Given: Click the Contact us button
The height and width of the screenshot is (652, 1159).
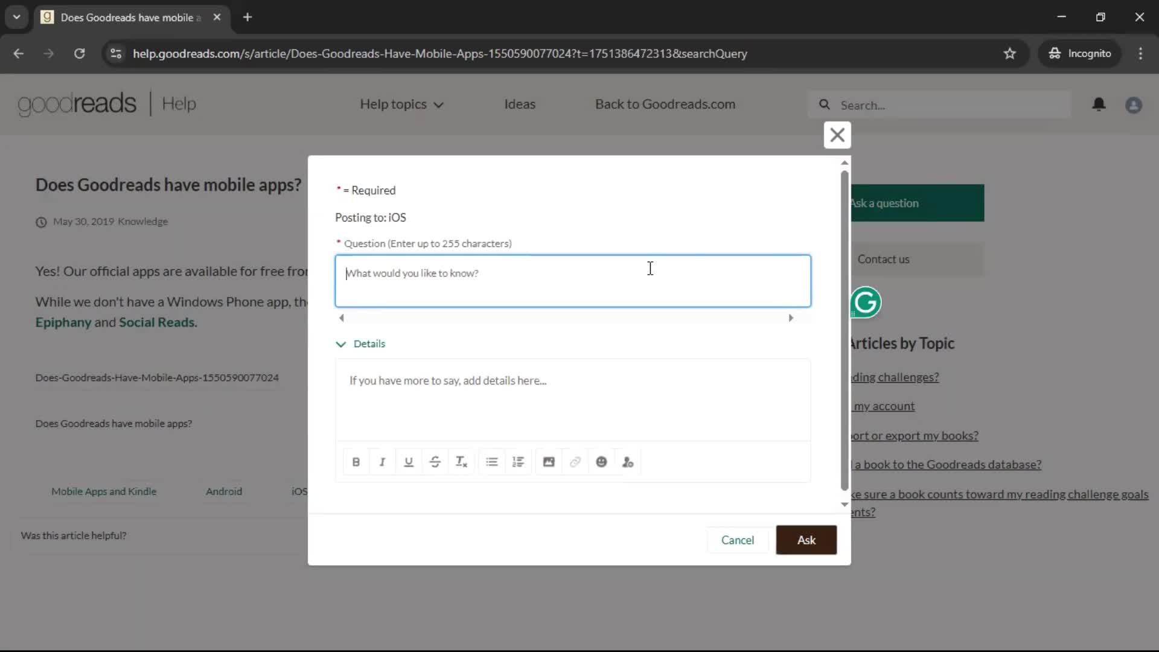Looking at the screenshot, I should pos(917,260).
